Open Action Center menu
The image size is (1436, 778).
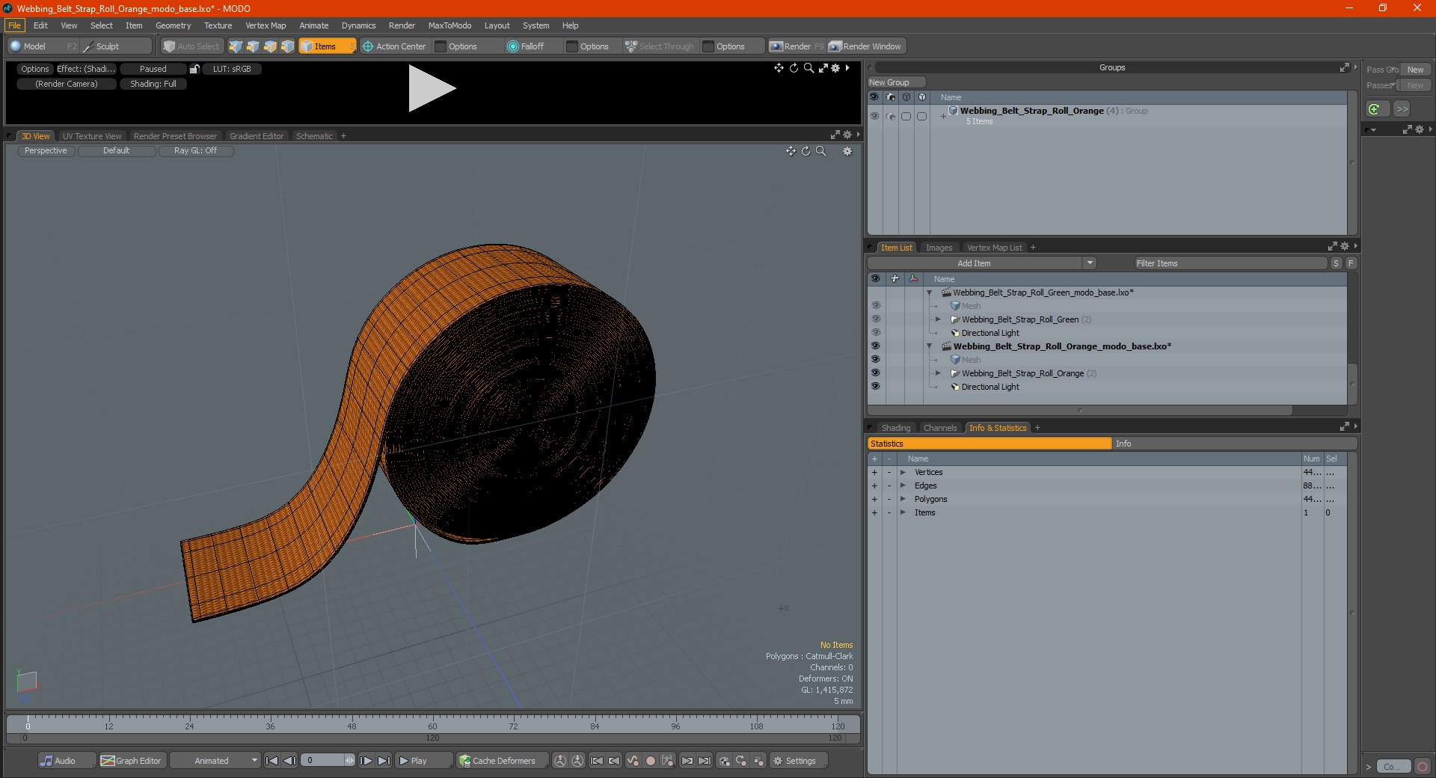pyautogui.click(x=394, y=46)
